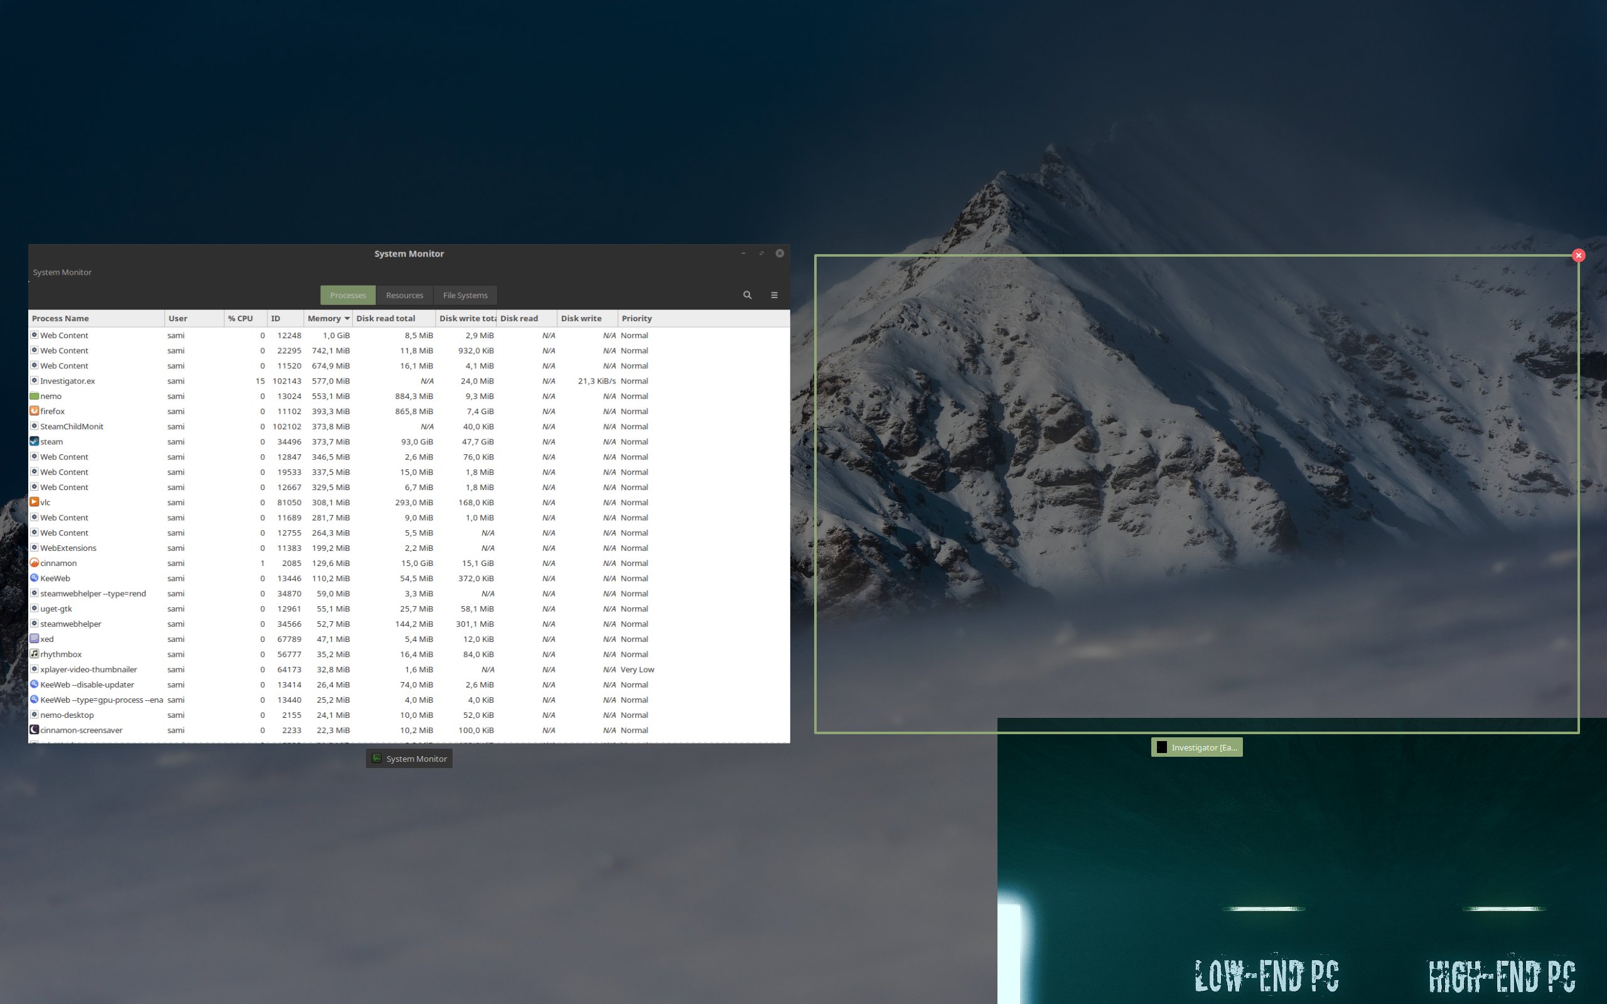Screen dimensions: 1607x1004
Task: Sort processes by the % CPU column
Action: pyautogui.click(x=241, y=318)
